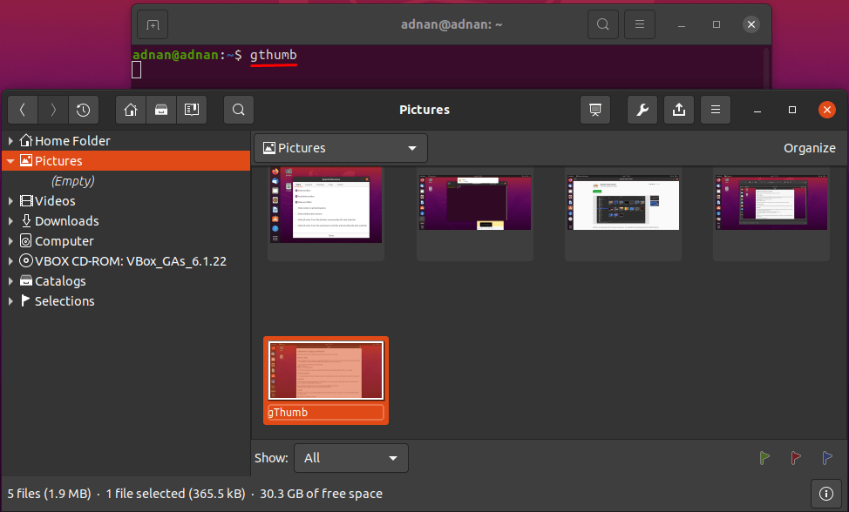Filter by the red flag selection
Image resolution: width=849 pixels, height=512 pixels.
click(x=796, y=458)
